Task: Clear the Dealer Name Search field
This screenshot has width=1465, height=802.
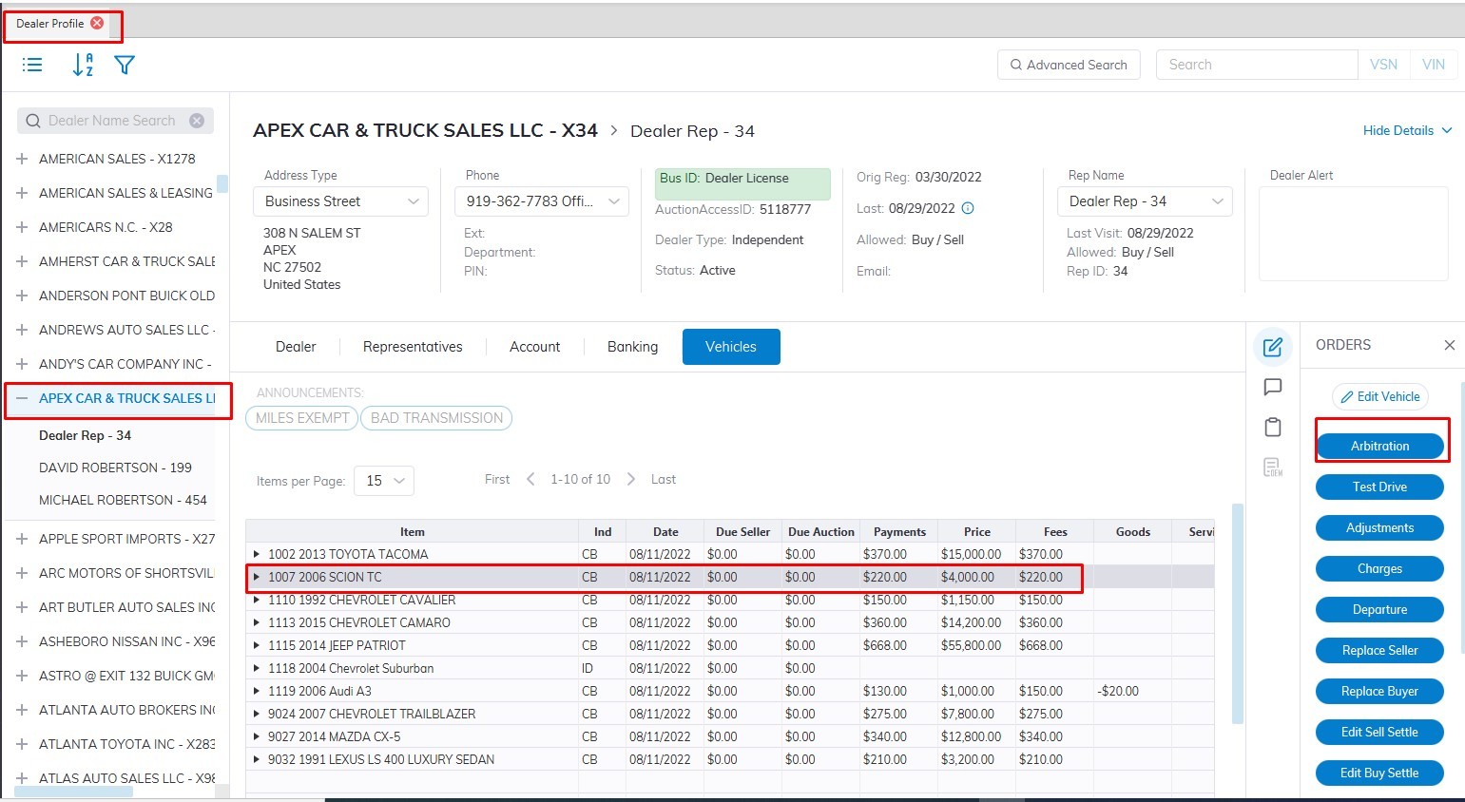Action: pos(197,121)
